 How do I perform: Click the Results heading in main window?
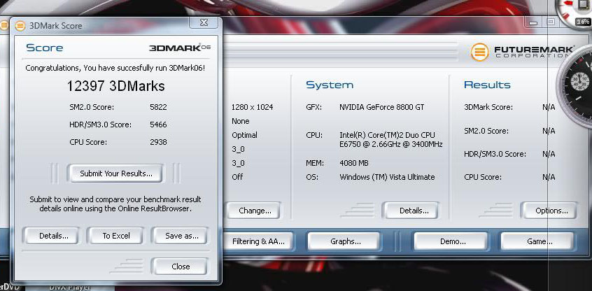point(487,85)
